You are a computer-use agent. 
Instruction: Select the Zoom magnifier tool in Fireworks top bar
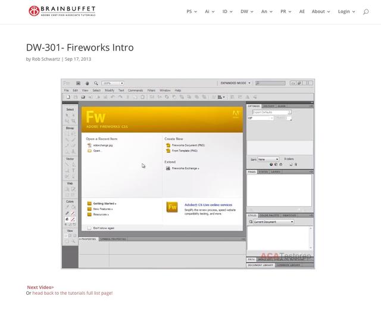point(96,83)
